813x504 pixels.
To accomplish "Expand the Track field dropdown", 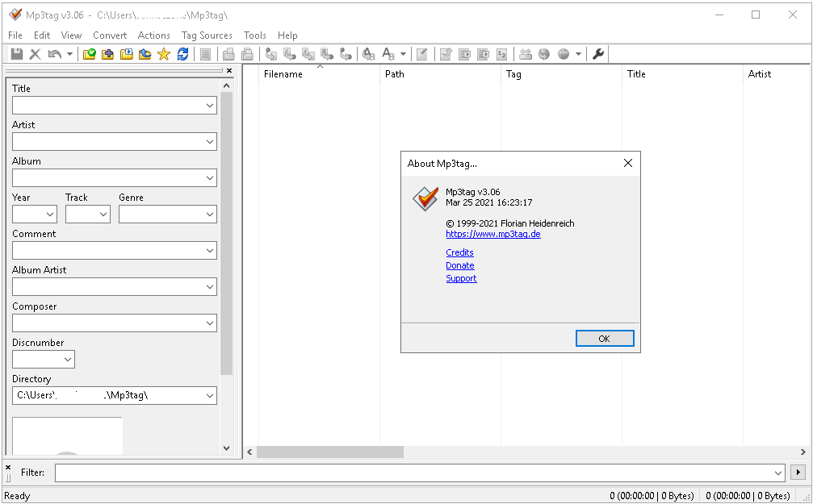I will (x=103, y=215).
